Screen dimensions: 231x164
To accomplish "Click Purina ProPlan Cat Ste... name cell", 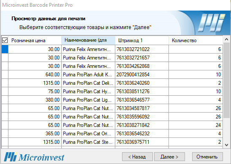I will coord(88,142).
